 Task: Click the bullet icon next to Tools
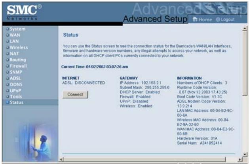pyautogui.click(x=8, y=96)
